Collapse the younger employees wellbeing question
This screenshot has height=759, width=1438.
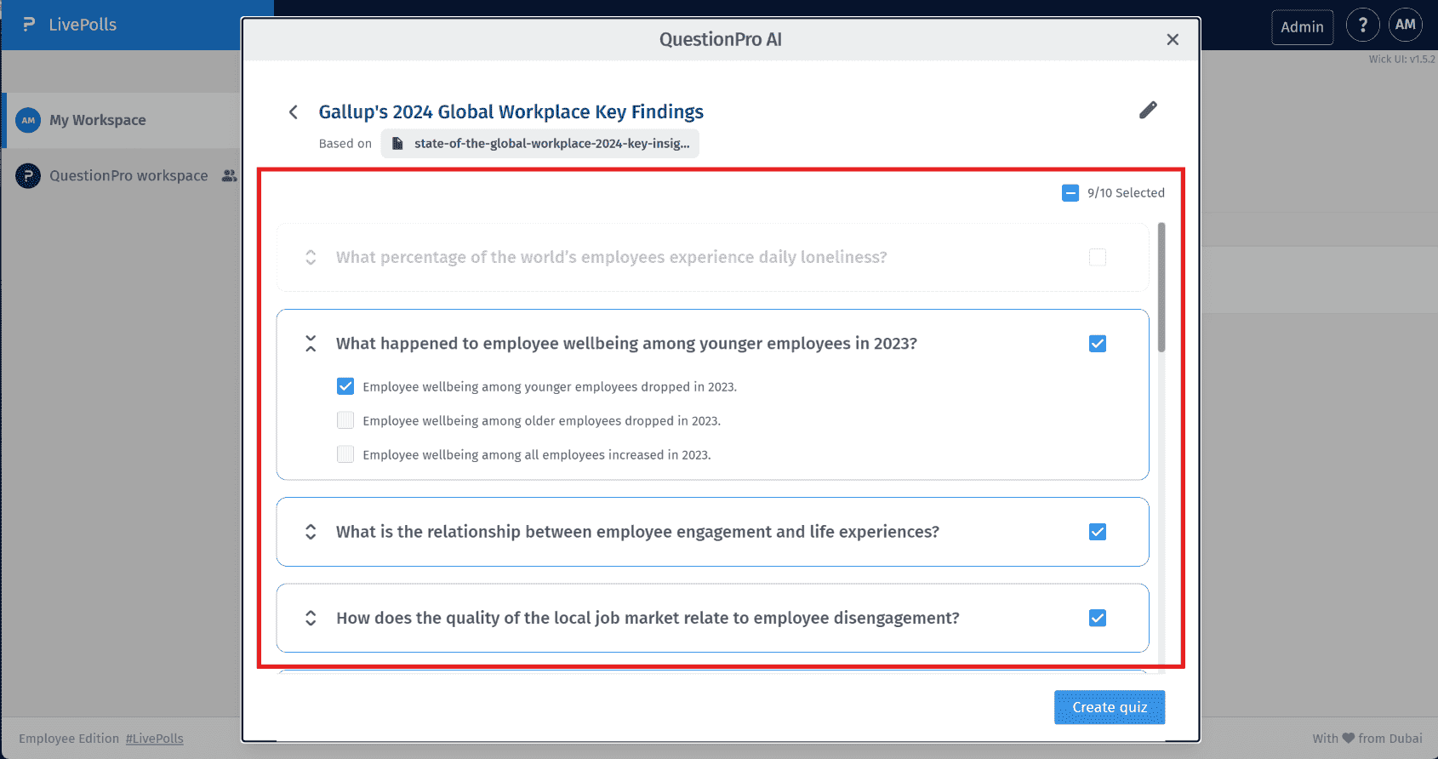[x=311, y=344]
